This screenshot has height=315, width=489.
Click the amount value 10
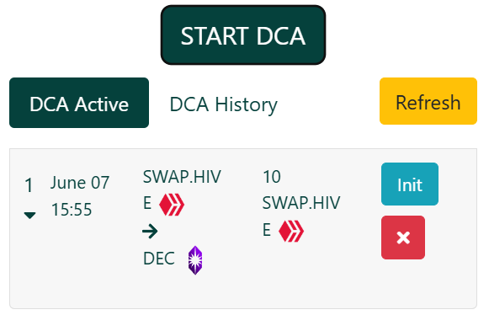(x=272, y=177)
